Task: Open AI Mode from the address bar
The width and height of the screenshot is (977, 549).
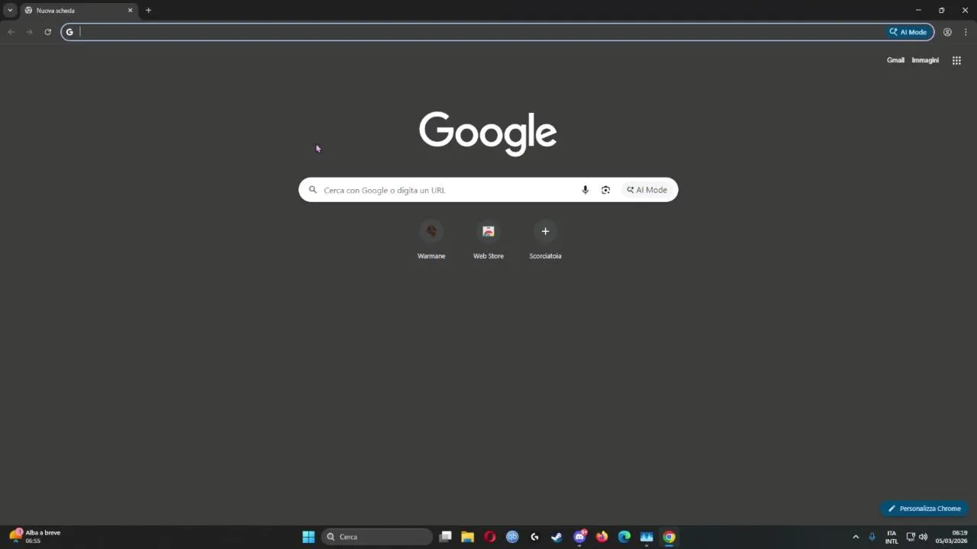Action: tap(908, 32)
